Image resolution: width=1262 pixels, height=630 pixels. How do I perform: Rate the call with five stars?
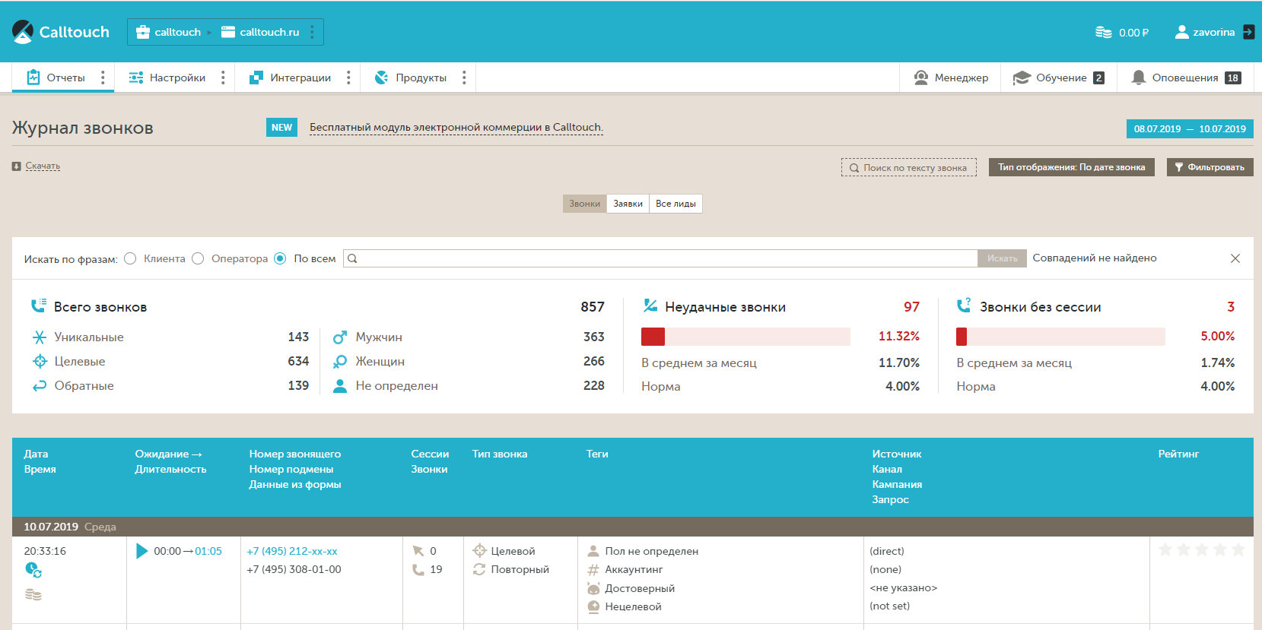[1238, 549]
